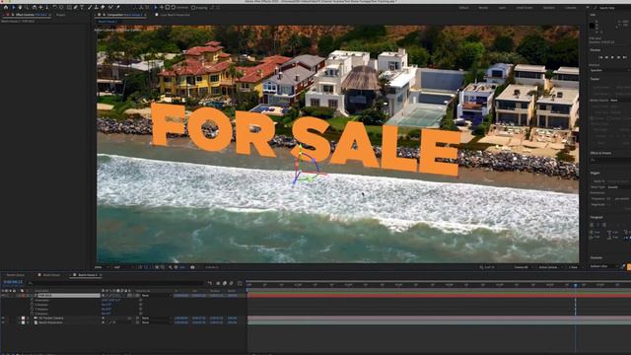Hide the 3D Tracker Camera layer

click(3, 318)
